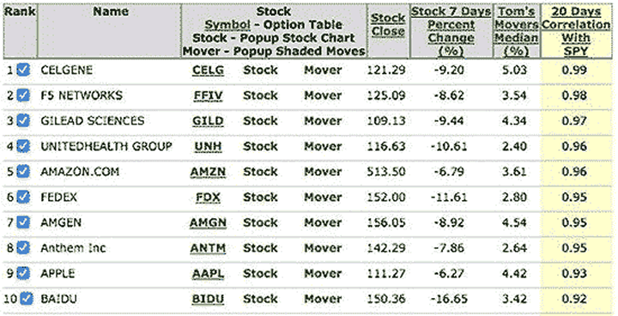
Task: Deselect the AMAZON.COM row checkbox
Action: [23, 172]
